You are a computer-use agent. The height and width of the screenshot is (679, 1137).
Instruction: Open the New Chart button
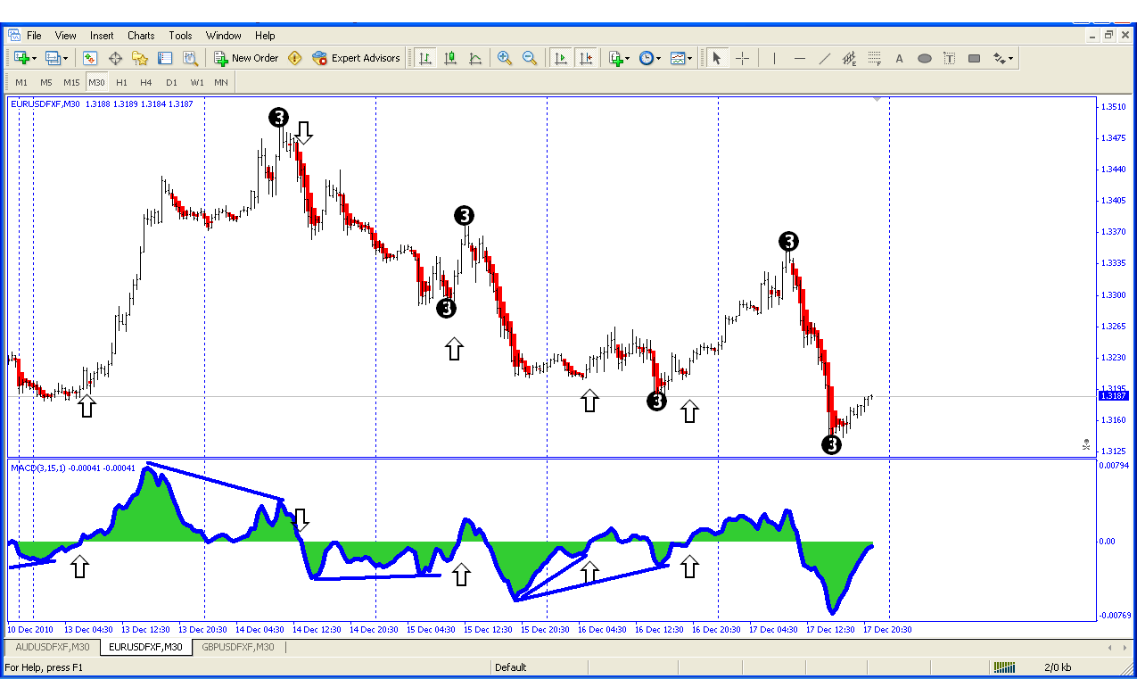tap(20, 58)
